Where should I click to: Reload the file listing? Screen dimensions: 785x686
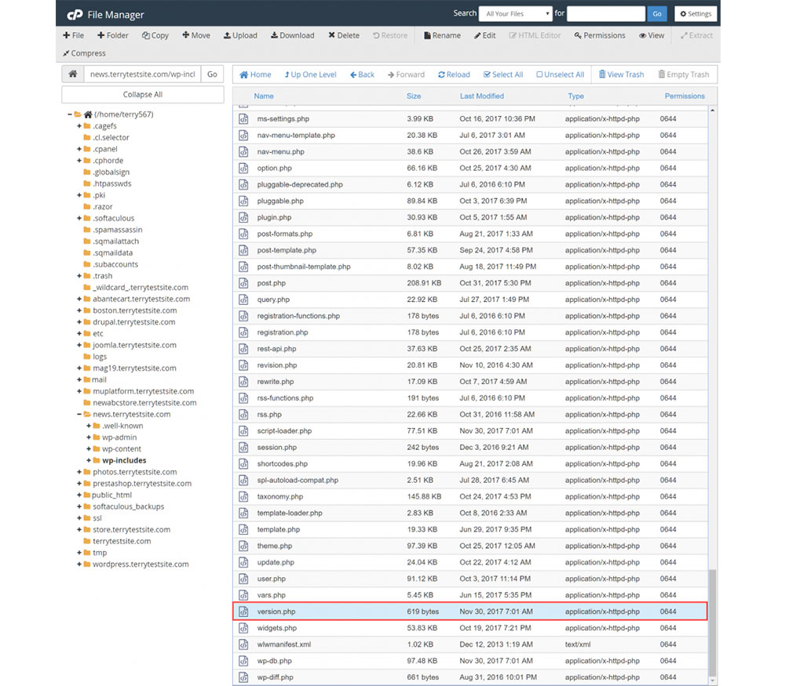tap(454, 74)
